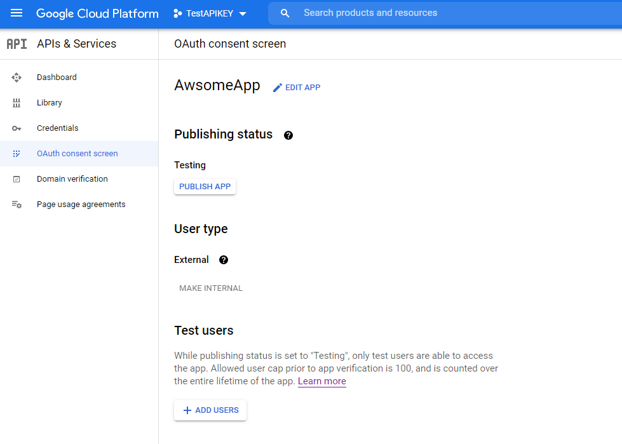This screenshot has height=444, width=622.
Task: Open the TestAPIKEY project dropdown
Action: 210,13
